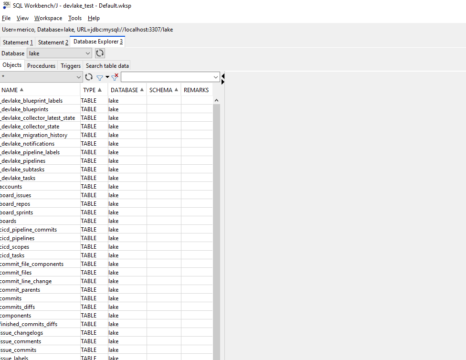Refresh the objects list
Image resolution: width=466 pixels, height=360 pixels.
tap(88, 77)
